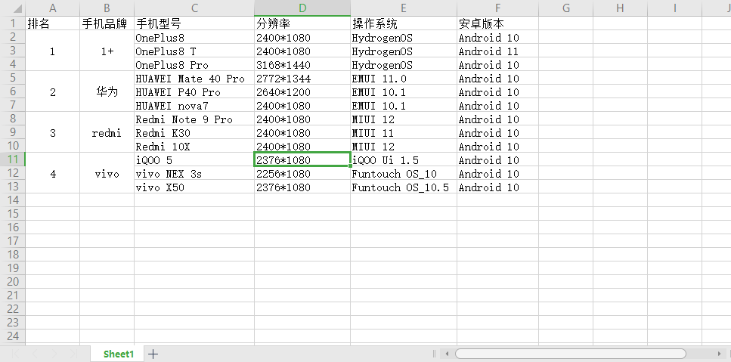Select the 2772*1344 resolution cell

pyautogui.click(x=302, y=78)
